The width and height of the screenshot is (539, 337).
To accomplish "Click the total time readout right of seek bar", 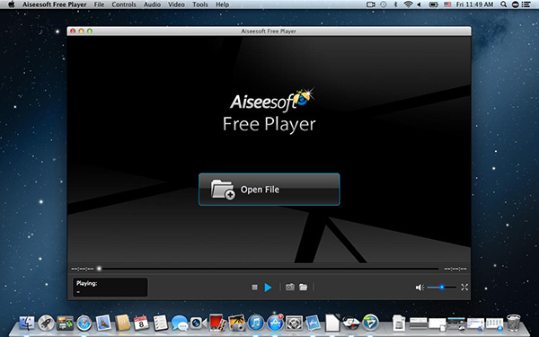I will (x=455, y=269).
